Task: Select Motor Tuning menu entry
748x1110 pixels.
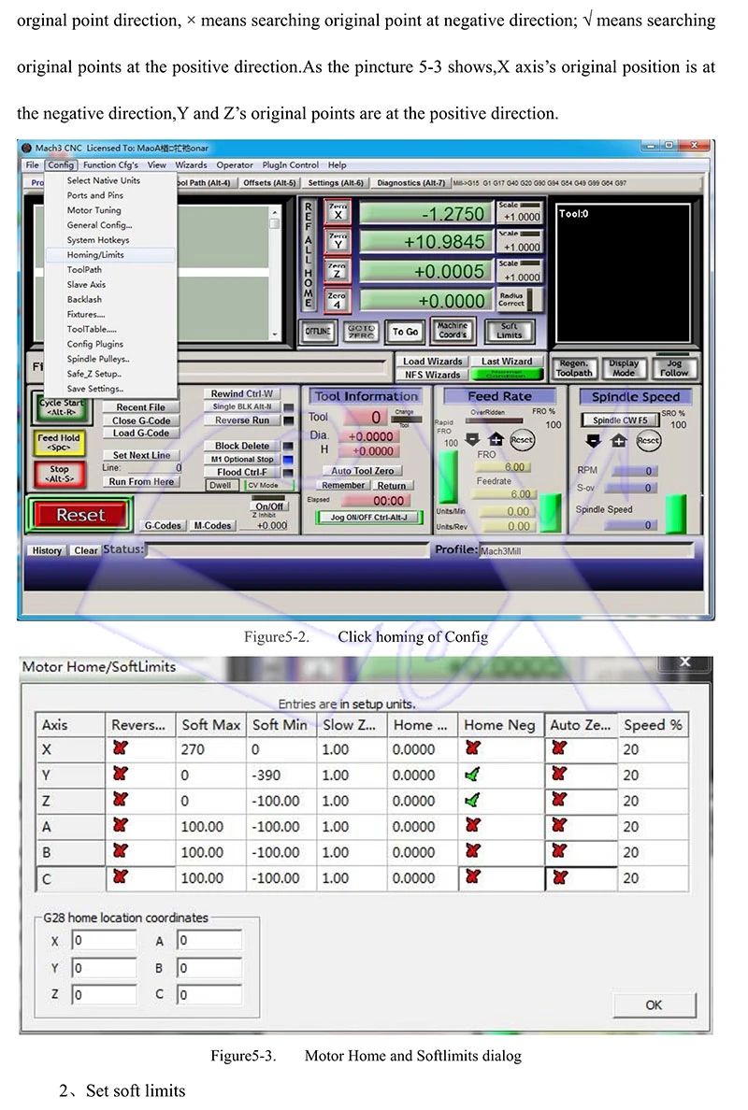Action: 94,210
